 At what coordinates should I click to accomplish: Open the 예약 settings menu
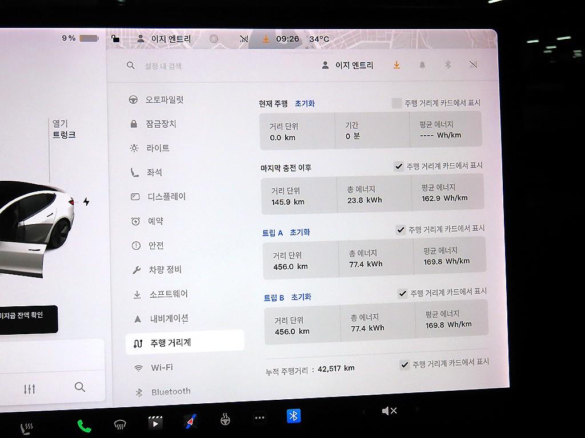147,221
